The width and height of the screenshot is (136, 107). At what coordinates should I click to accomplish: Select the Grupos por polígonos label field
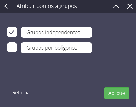pos(56,48)
